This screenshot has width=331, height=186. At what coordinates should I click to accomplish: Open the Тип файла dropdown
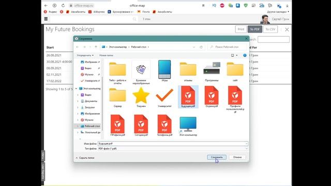(173, 149)
